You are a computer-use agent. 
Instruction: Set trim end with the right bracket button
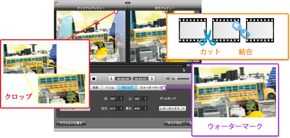click(152, 79)
